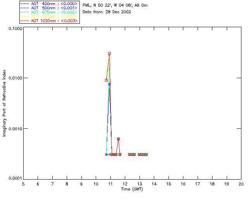Click the yellow triangle marker just below the peak
This screenshot has width=248, height=199.
click(109, 58)
